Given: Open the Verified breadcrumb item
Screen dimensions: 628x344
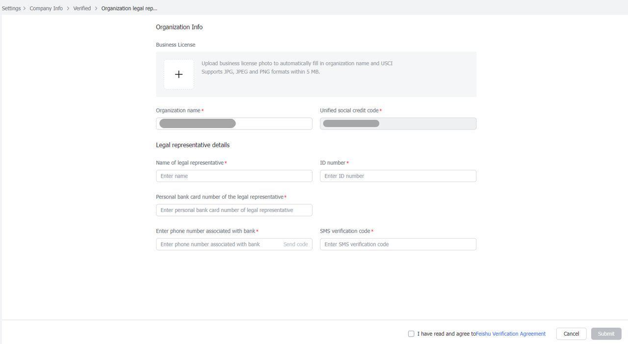Looking at the screenshot, I should (82, 8).
